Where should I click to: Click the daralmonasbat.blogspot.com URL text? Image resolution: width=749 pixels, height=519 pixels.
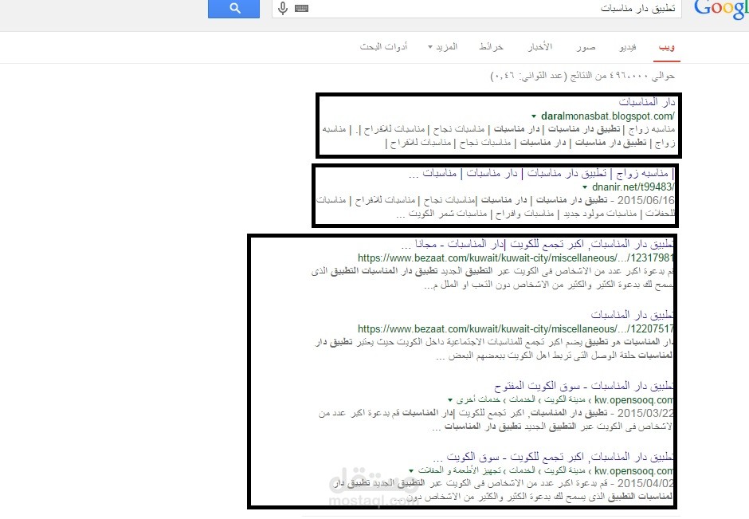[608, 116]
